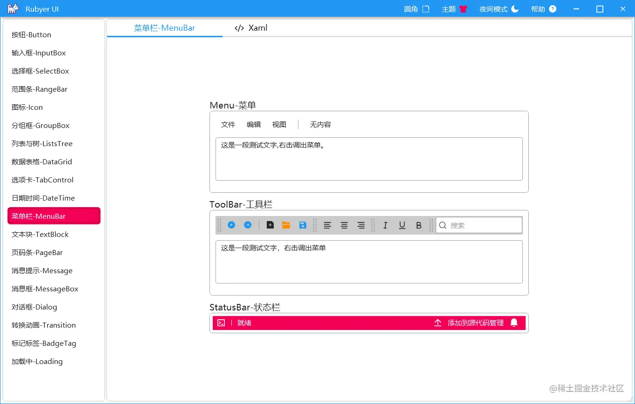Open the 视图 menu in the demo
The height and width of the screenshot is (404, 635).
point(279,124)
